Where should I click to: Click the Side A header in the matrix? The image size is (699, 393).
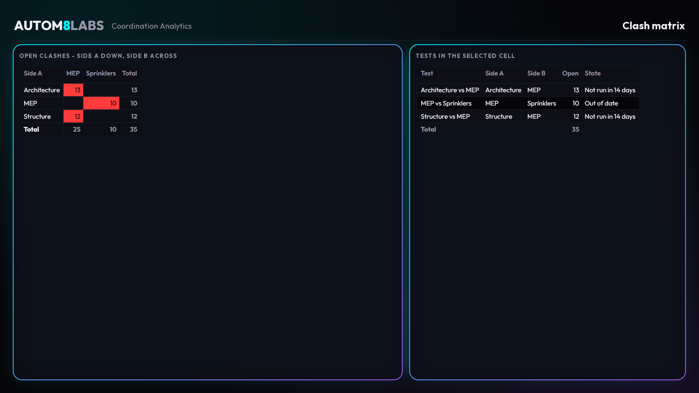click(x=33, y=73)
